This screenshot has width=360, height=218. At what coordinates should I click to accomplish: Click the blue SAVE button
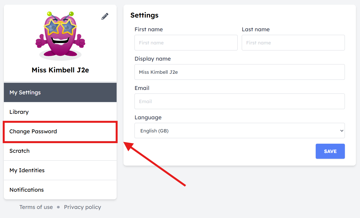coord(330,151)
